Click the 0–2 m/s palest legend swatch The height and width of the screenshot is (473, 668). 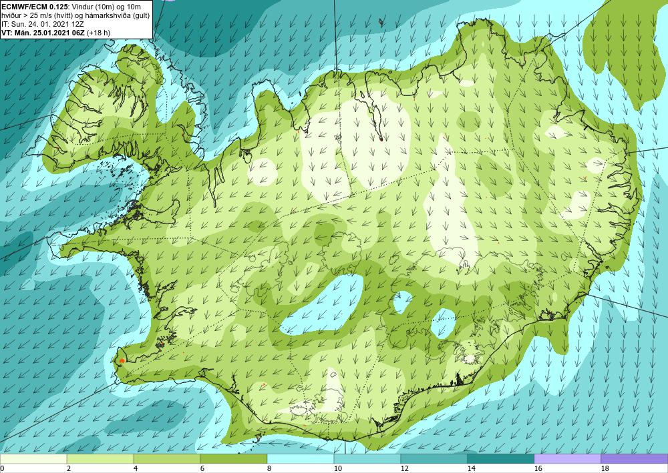click(x=33, y=458)
